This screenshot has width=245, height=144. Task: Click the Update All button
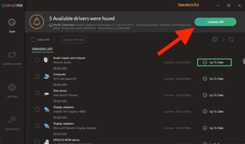[x=215, y=22]
